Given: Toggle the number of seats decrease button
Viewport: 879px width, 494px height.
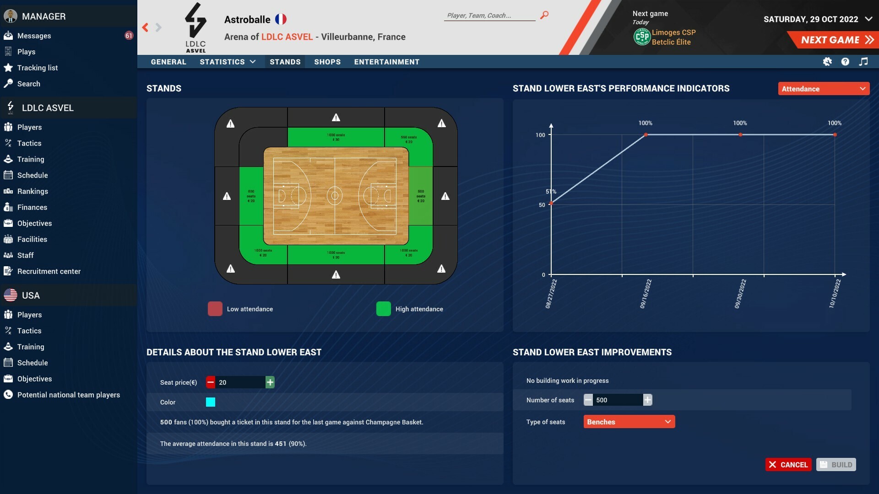Looking at the screenshot, I should click(x=588, y=400).
